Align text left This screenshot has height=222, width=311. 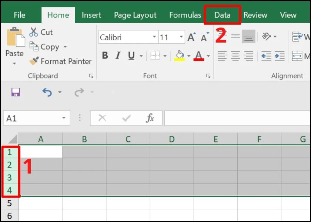tap(222, 56)
